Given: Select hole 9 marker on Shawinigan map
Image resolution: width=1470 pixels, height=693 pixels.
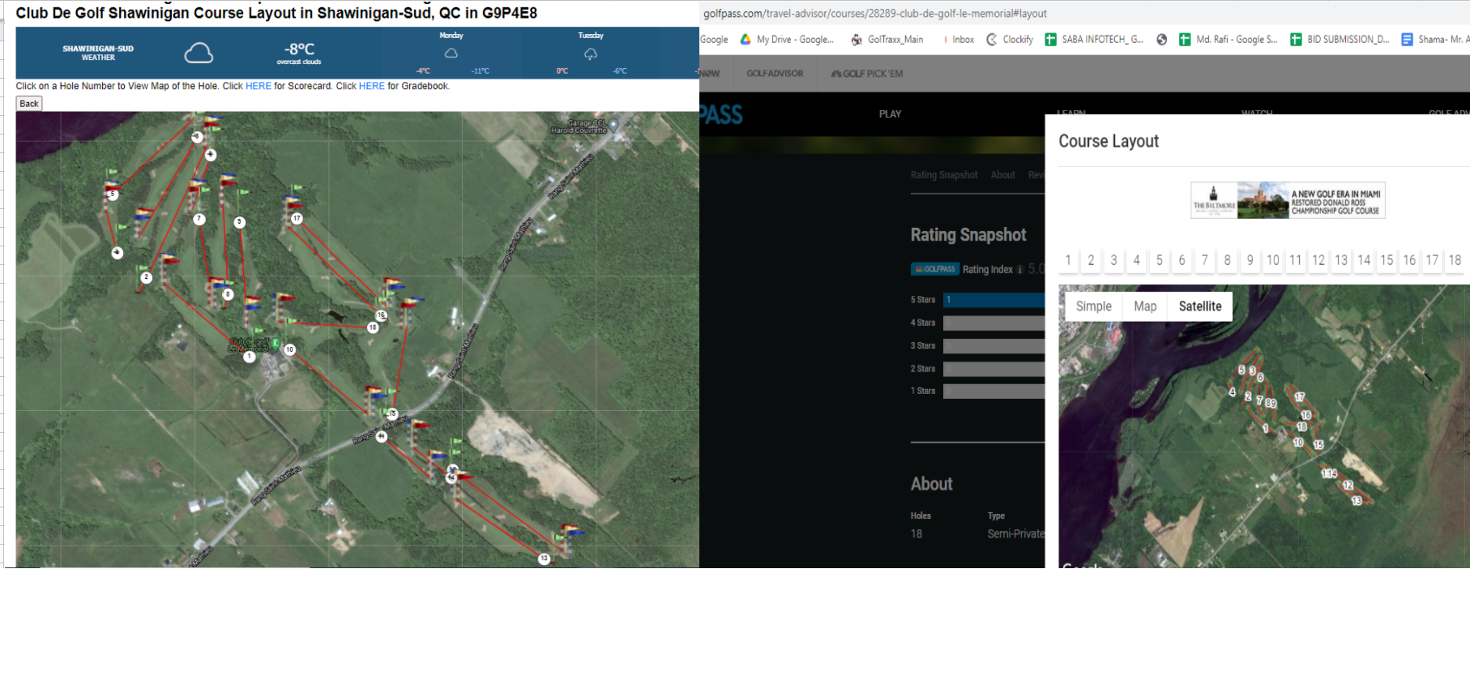Looking at the screenshot, I should 239,222.
